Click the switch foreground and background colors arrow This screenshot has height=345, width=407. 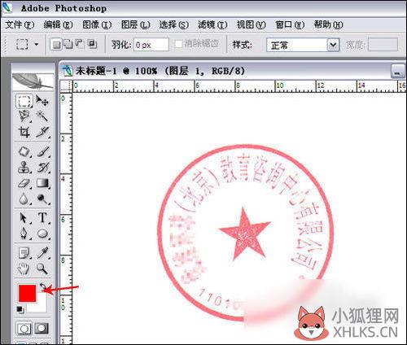[43, 287]
